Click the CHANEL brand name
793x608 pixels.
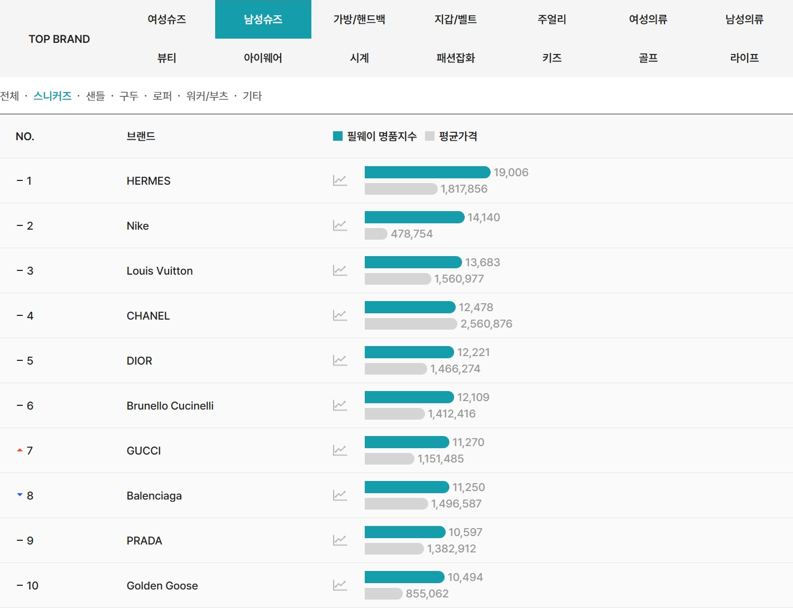[148, 316]
